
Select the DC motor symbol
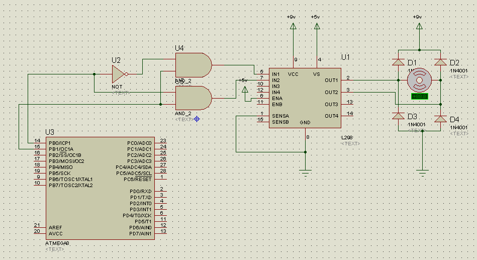[x=419, y=80]
